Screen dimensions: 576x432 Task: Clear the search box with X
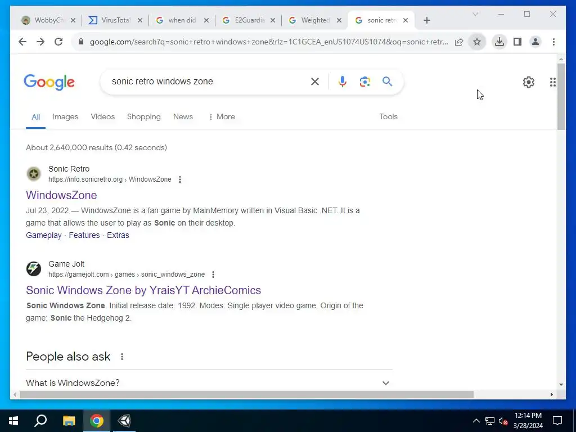pos(315,82)
